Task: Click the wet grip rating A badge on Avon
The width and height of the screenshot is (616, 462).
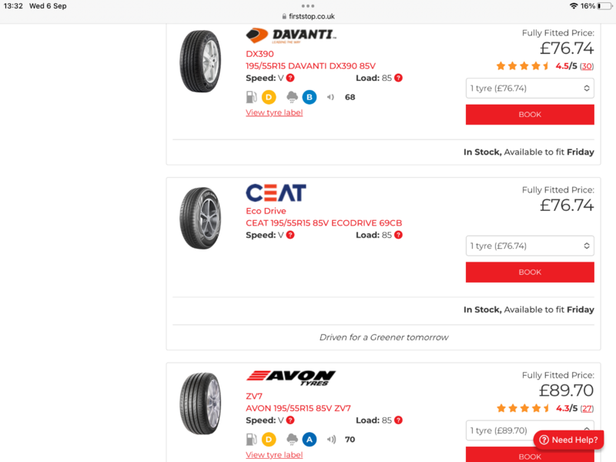Action: (x=310, y=440)
